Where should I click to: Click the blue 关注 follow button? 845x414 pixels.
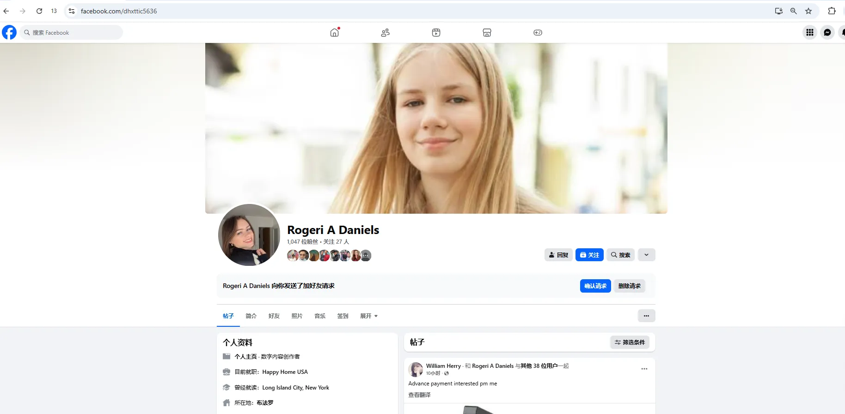click(589, 255)
